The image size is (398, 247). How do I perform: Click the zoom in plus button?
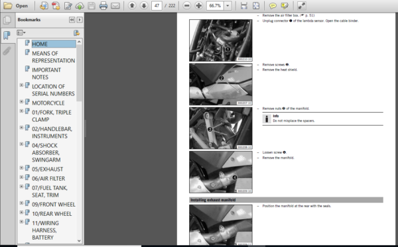click(199, 5)
